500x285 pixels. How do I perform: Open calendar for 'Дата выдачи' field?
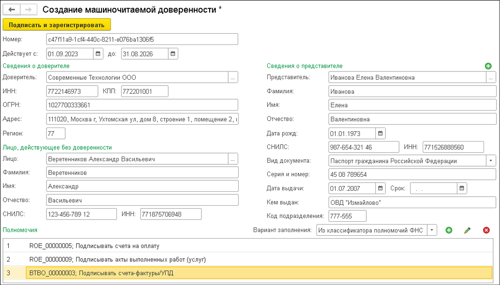click(x=381, y=188)
